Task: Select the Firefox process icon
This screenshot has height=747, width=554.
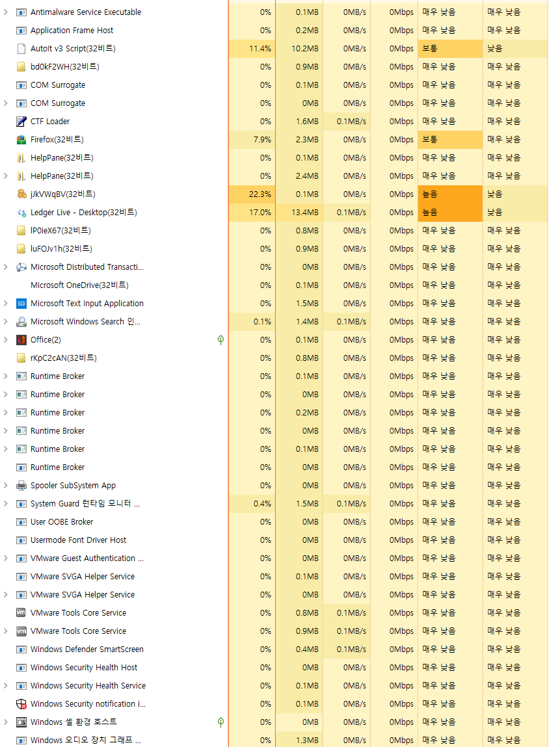Action: click(21, 140)
